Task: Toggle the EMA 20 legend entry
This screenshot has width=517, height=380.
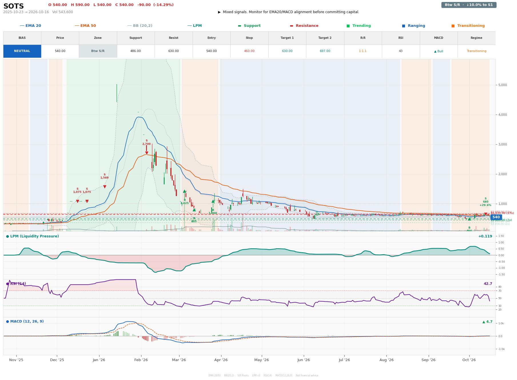Action: click(31, 26)
